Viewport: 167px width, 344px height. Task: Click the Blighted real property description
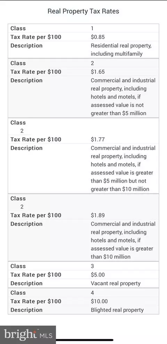[x=117, y=310]
